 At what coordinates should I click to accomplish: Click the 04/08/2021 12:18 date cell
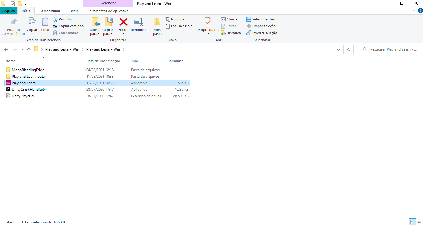click(x=100, y=70)
